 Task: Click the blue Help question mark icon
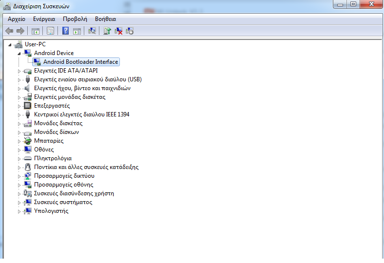click(x=65, y=31)
